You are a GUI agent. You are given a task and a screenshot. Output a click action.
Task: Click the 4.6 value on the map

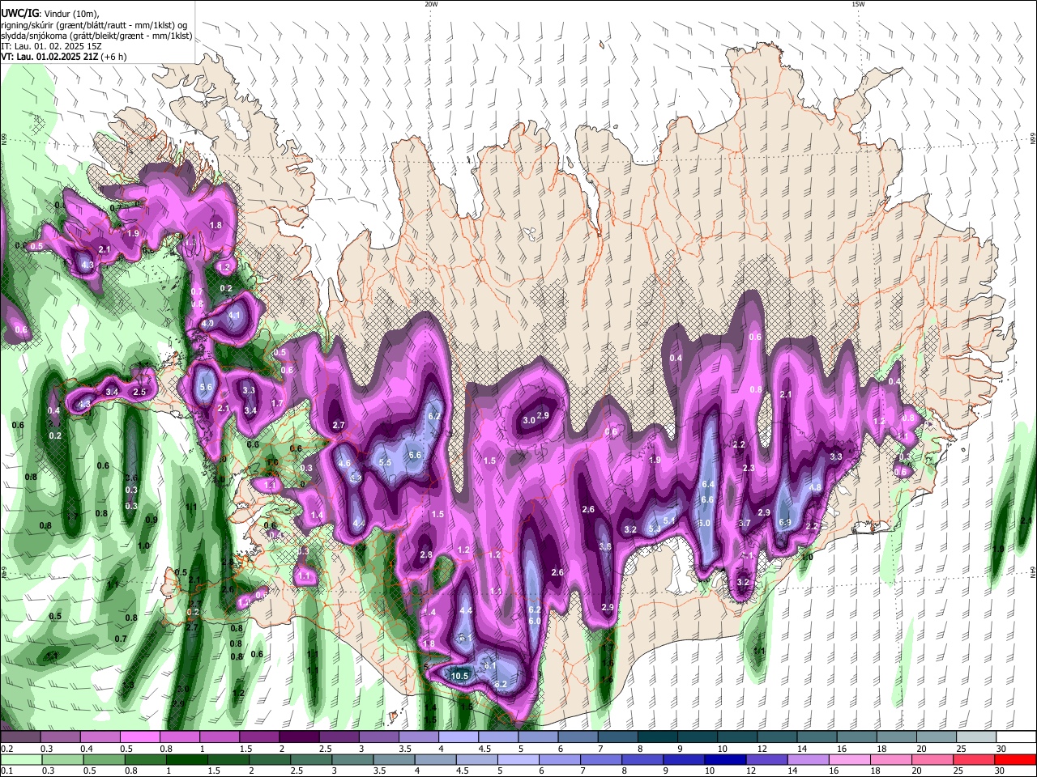344,464
